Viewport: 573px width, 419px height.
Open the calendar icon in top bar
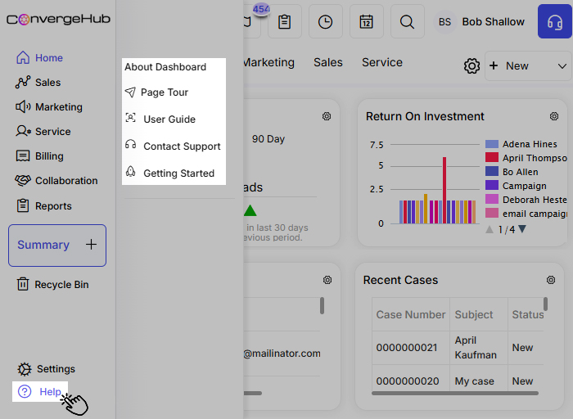click(x=367, y=22)
